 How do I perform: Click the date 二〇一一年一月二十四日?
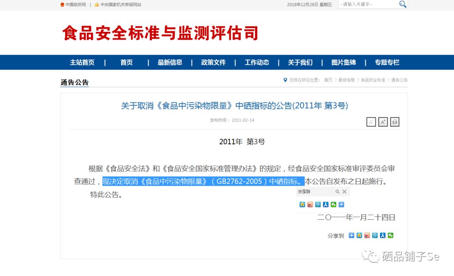pyautogui.click(x=356, y=217)
